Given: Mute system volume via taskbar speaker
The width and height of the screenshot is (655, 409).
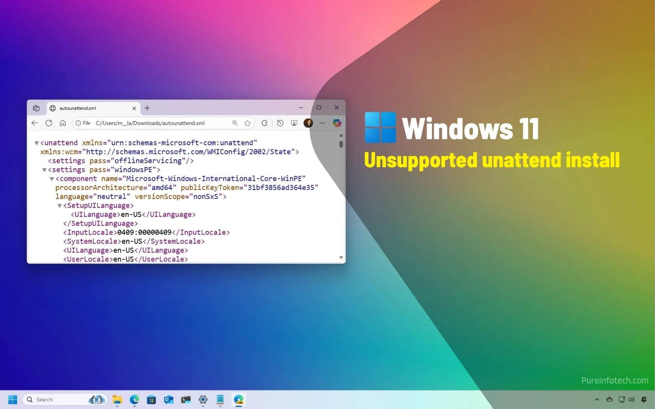Looking at the screenshot, I should pos(630,399).
